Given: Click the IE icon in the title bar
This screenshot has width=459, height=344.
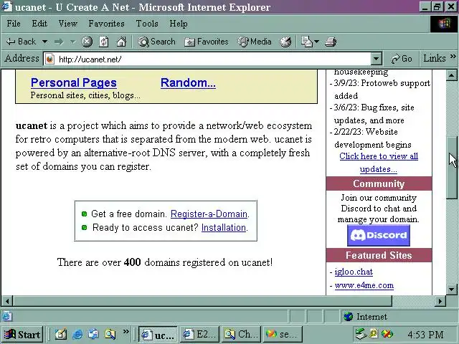Looking at the screenshot, I should click(7, 6).
